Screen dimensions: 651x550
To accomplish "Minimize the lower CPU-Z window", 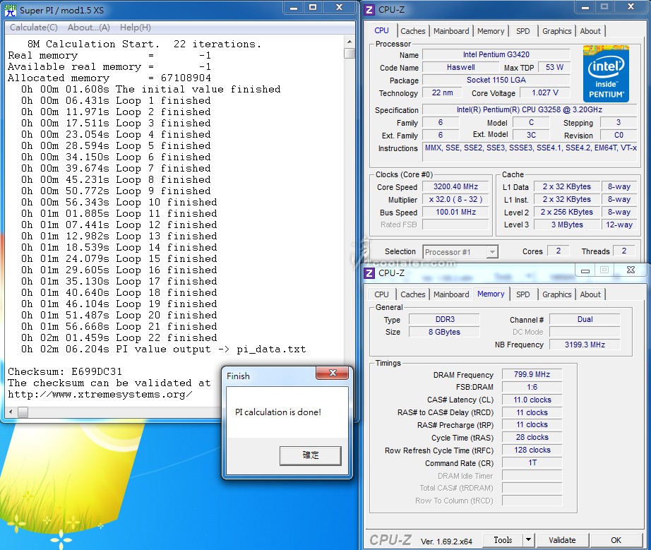I will click(x=585, y=270).
